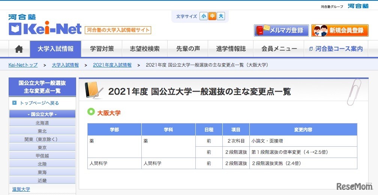Expand the 北陸 region

pyautogui.click(x=42, y=164)
